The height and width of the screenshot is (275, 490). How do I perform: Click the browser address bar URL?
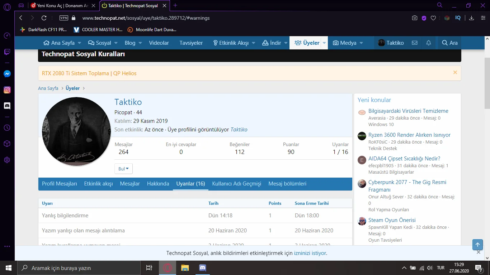[x=146, y=18]
